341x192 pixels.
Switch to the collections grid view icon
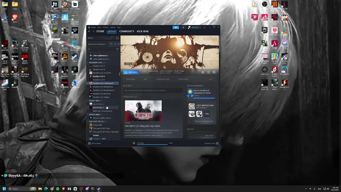(117, 38)
